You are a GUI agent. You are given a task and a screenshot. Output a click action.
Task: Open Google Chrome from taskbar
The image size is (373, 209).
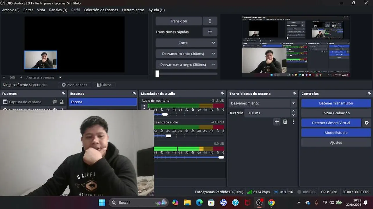[271, 203]
